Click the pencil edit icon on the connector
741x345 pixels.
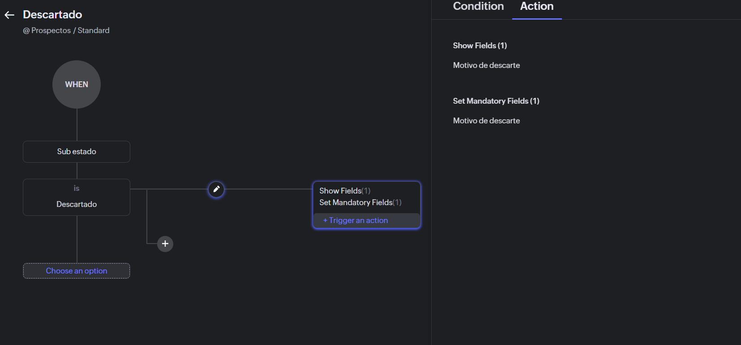click(x=216, y=189)
